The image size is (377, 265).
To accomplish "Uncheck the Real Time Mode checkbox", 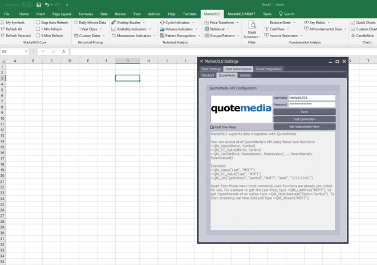I will coord(212,127).
